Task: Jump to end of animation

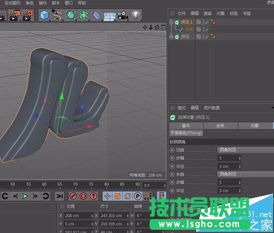Action: [x=59, y=196]
